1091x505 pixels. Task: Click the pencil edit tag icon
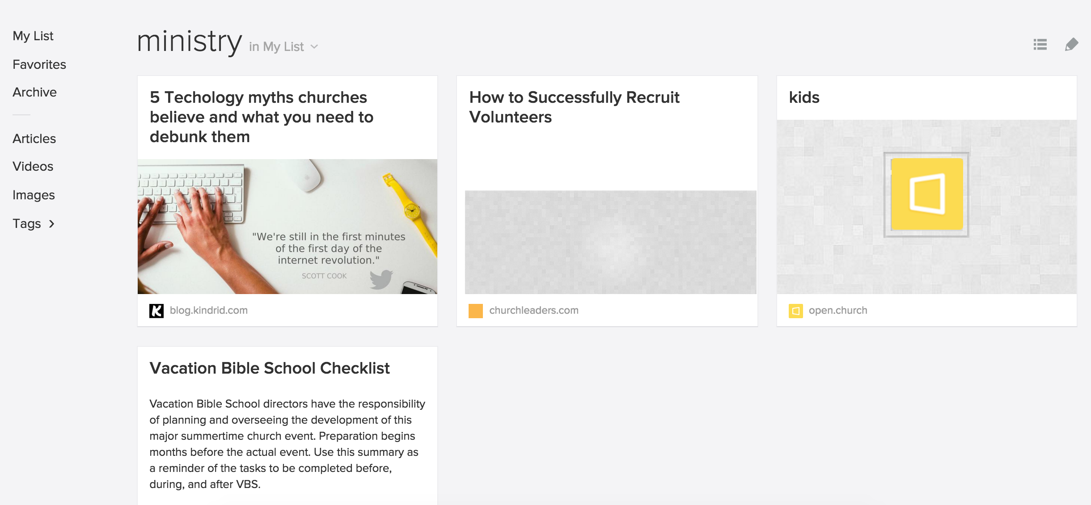coord(1071,44)
